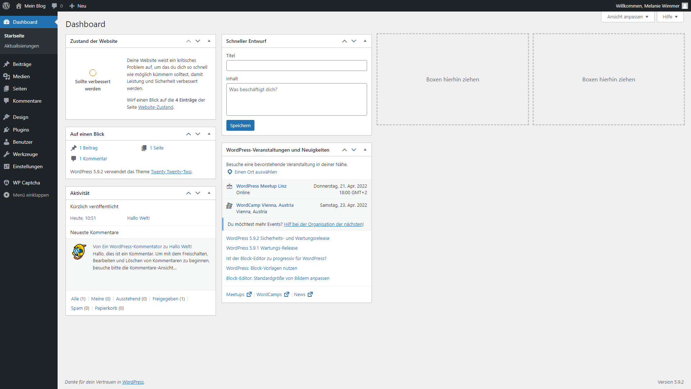Viewport: 691px width, 389px height.
Task: Move Auf einen Blick box up
Action: click(x=189, y=134)
